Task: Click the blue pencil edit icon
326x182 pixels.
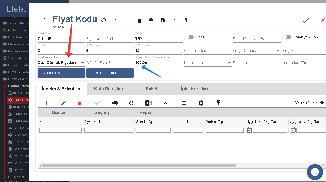Action: coord(63,103)
